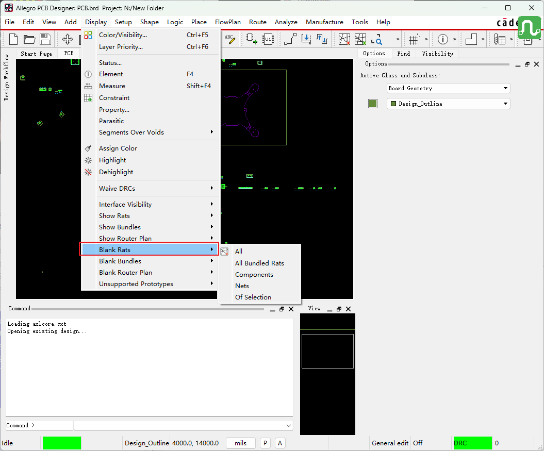544x451 pixels.
Task: Click the Design Workflow side panel label
Action: pos(6,77)
